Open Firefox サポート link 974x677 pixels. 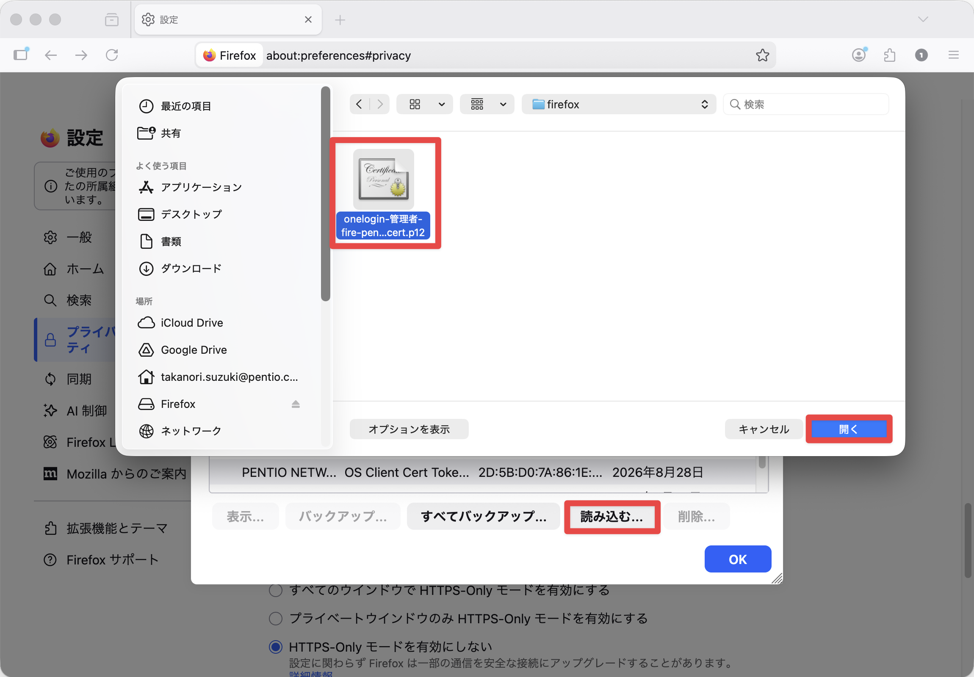click(101, 560)
